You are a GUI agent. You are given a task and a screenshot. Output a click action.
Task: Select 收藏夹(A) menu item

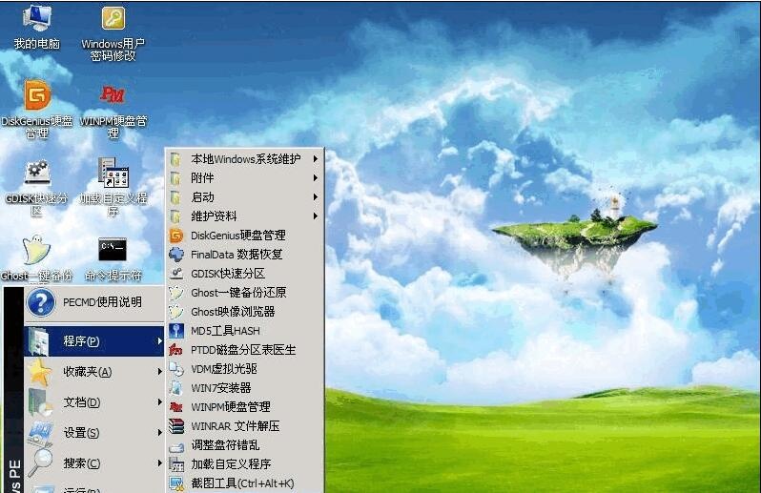(94, 372)
